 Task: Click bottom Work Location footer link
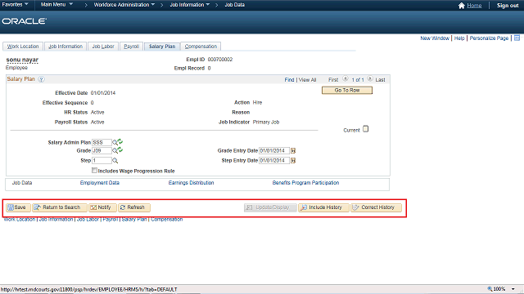click(20, 220)
